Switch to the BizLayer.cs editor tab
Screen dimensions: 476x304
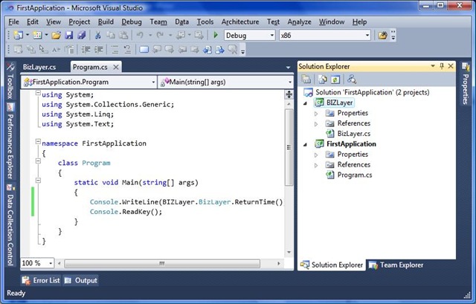[x=39, y=67]
